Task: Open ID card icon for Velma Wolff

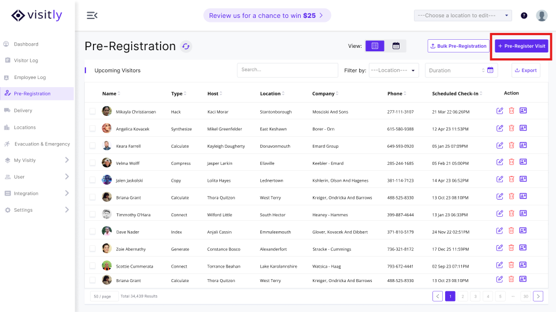Action: (523, 161)
